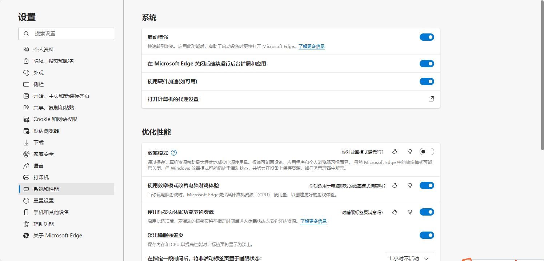
Task: Click the 侧栏 sidebar panel icon
Action: (x=25, y=84)
